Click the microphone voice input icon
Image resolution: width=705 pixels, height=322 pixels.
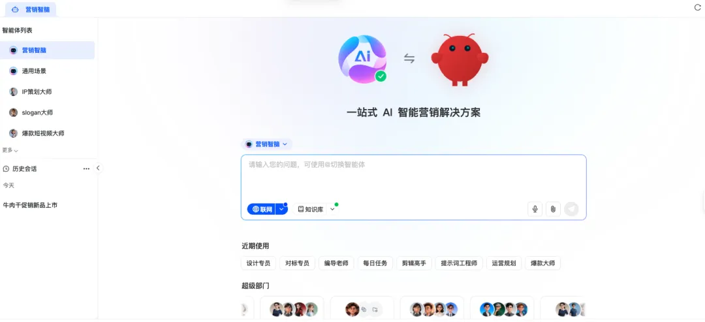(535, 208)
